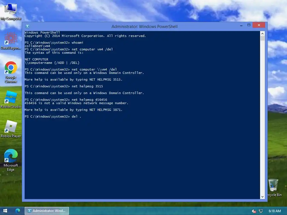The height and width of the screenshot is (215, 287).
Task: Click 'More help is available by typing NET HELPMSG 3515.'
Action: click(73, 80)
